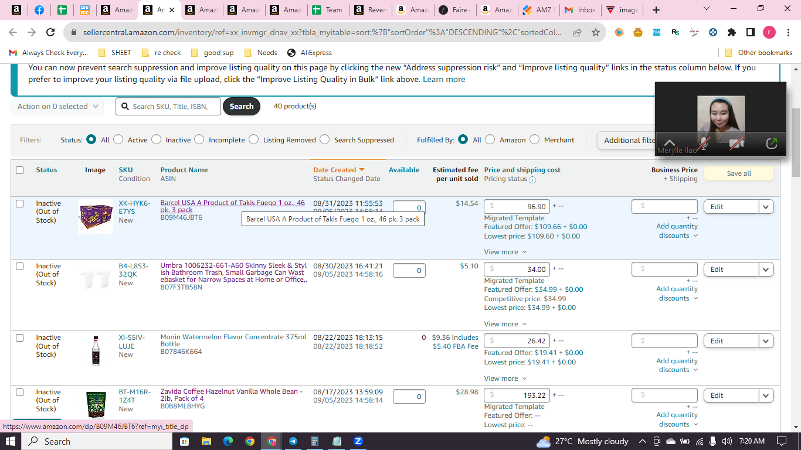
Task: Filter status by Listing Removed
Action: point(254,139)
